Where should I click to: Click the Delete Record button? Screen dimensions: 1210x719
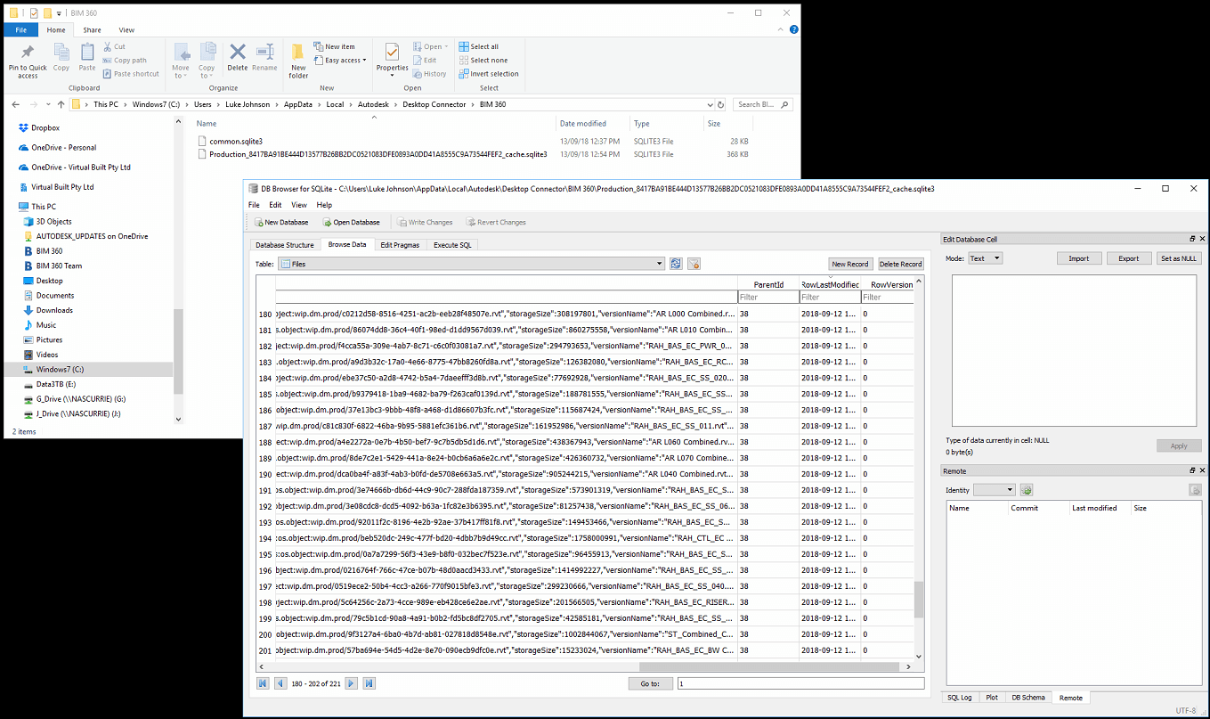point(900,264)
